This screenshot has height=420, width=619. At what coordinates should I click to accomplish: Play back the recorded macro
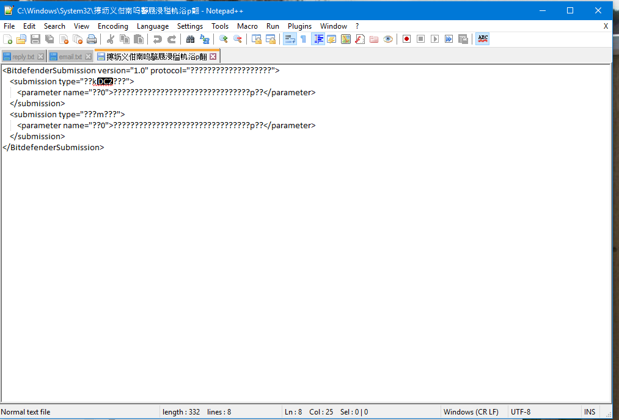pos(434,39)
